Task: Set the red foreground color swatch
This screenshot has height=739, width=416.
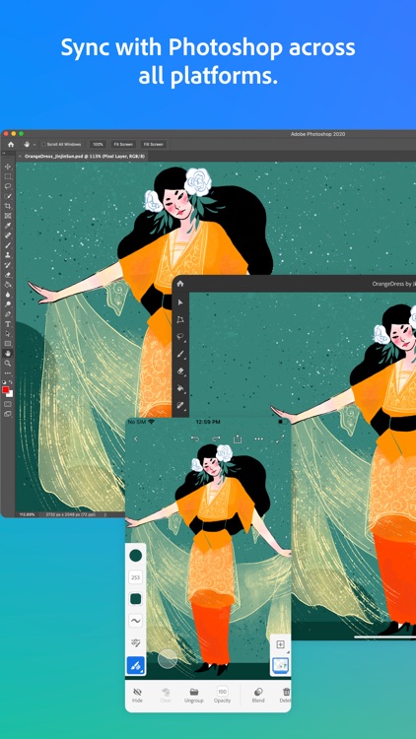Action: pos(6,389)
